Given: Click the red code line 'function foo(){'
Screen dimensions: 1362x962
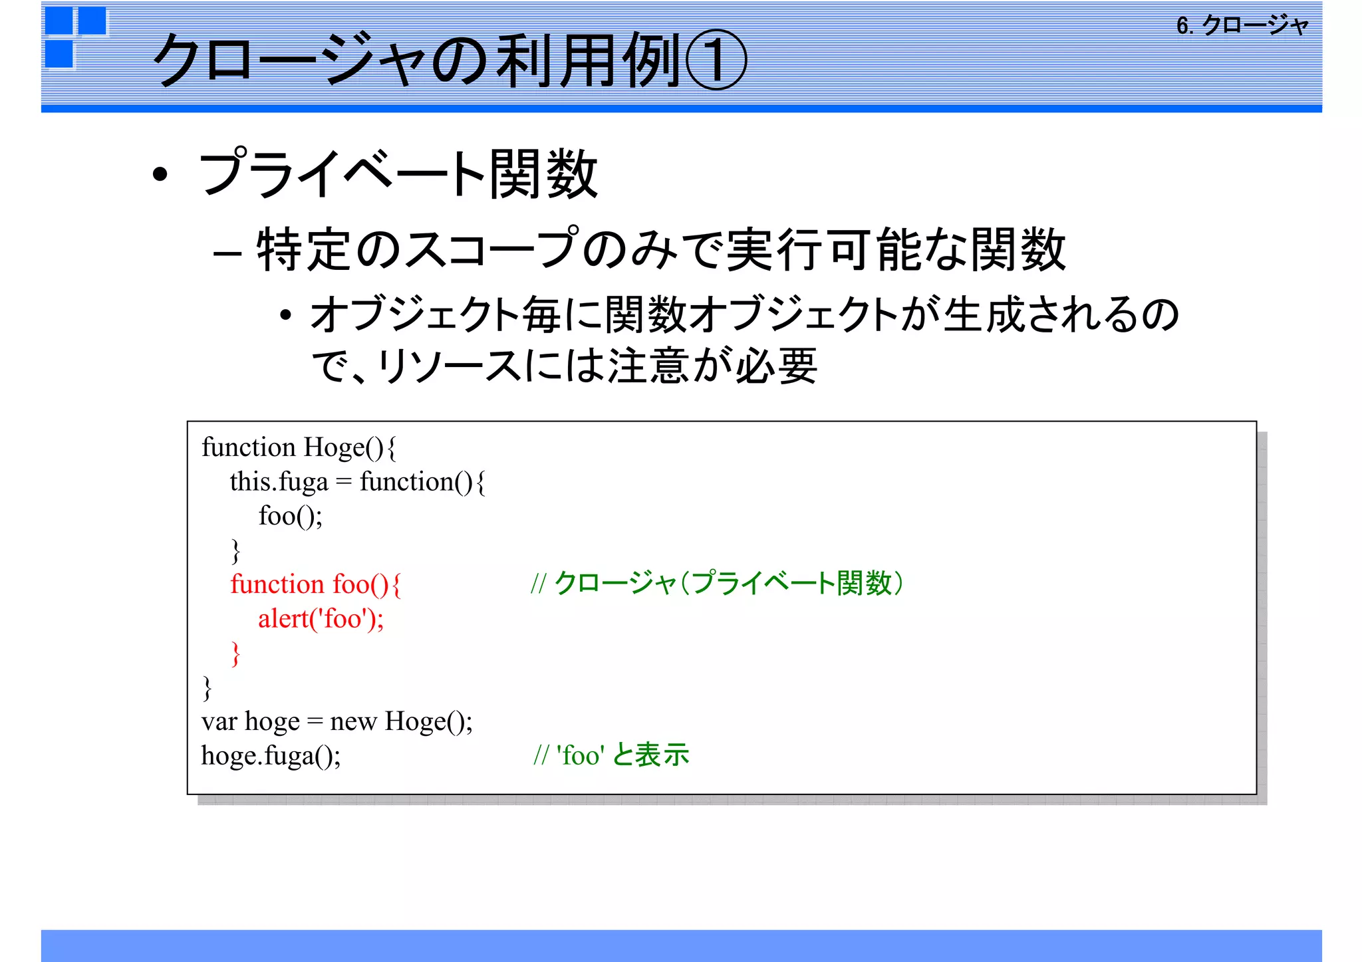Looking at the screenshot, I should point(316,584).
